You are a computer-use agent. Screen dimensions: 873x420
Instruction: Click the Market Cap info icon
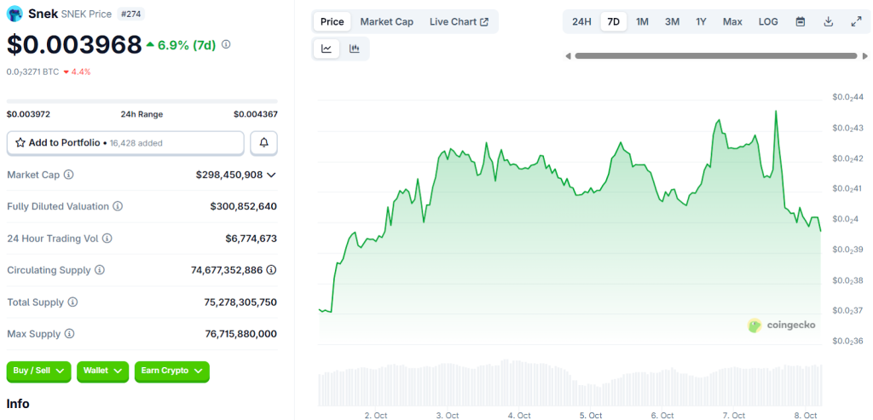(x=68, y=175)
